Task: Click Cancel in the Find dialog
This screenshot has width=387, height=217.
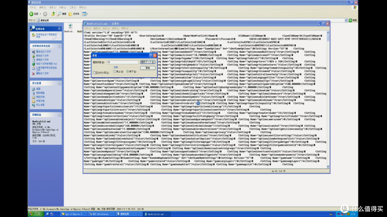Action: coord(148,68)
